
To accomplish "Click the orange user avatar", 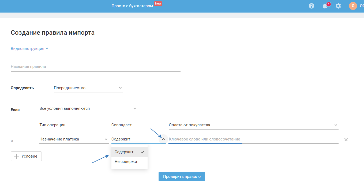I will (353, 6).
